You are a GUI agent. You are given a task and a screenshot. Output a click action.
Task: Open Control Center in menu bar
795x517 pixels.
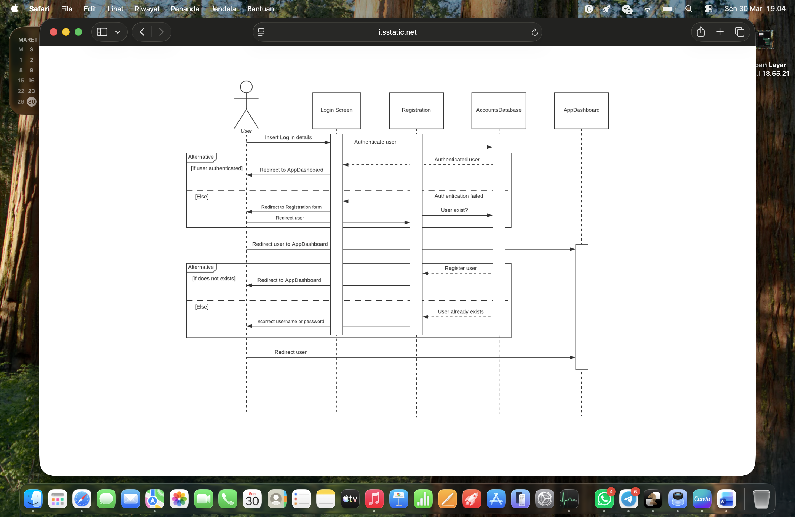click(708, 9)
